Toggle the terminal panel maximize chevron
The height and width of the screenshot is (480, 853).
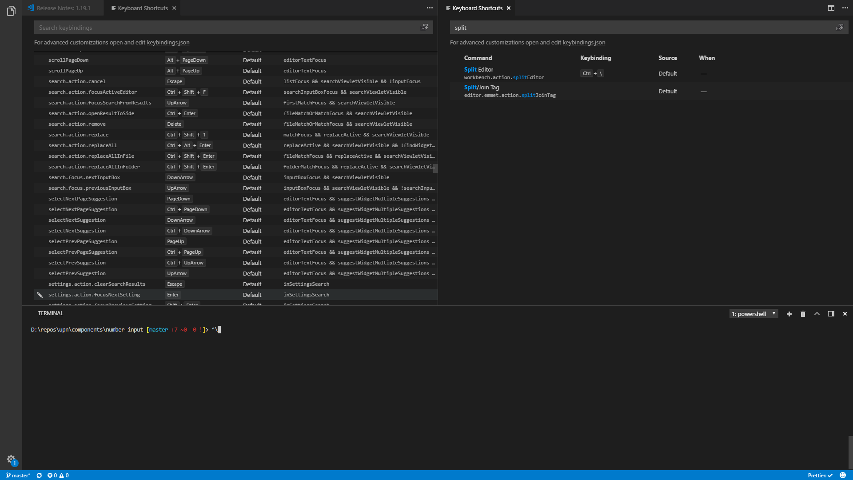click(x=817, y=314)
